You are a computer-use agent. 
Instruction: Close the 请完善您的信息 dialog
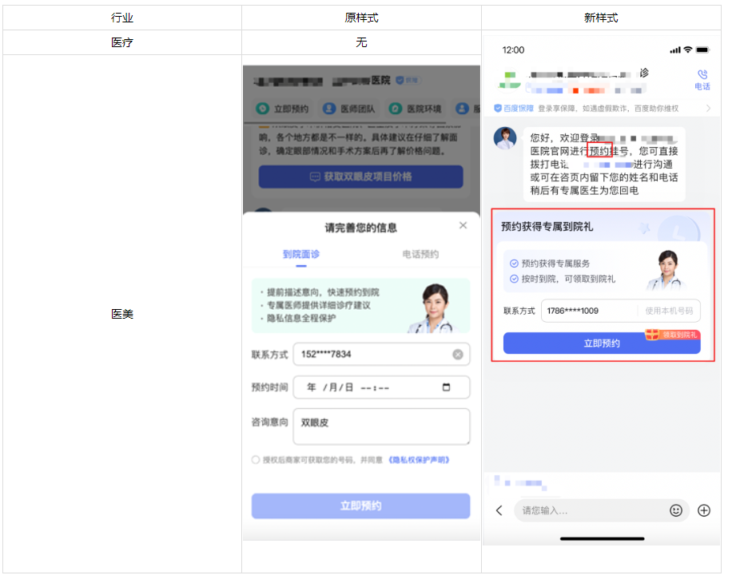pos(463,226)
